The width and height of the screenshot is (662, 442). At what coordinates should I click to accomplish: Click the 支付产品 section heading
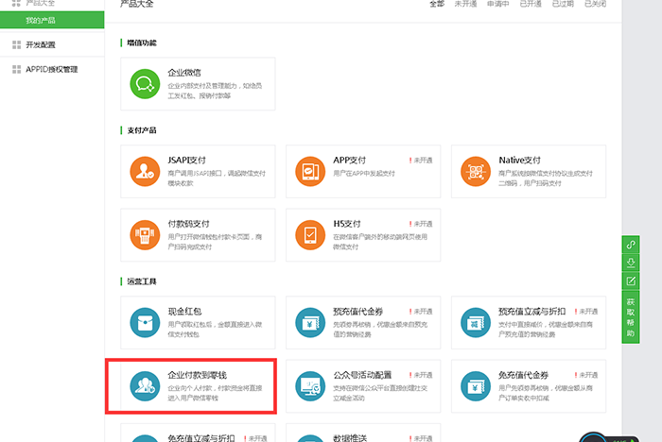142,130
